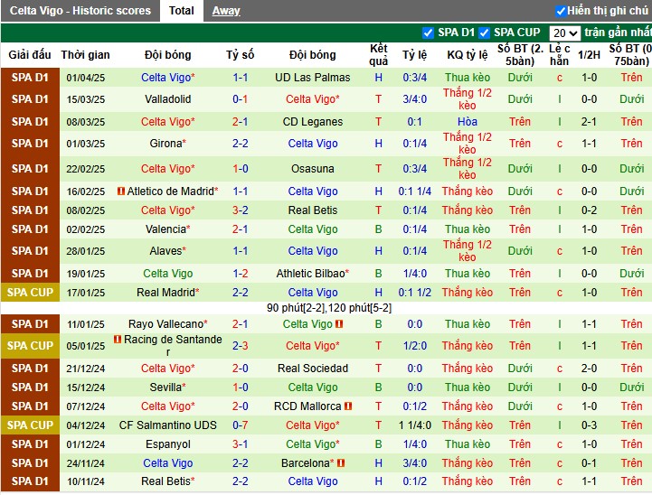Open UD Las Palmas team link
652x495 pixels.
[313, 78]
